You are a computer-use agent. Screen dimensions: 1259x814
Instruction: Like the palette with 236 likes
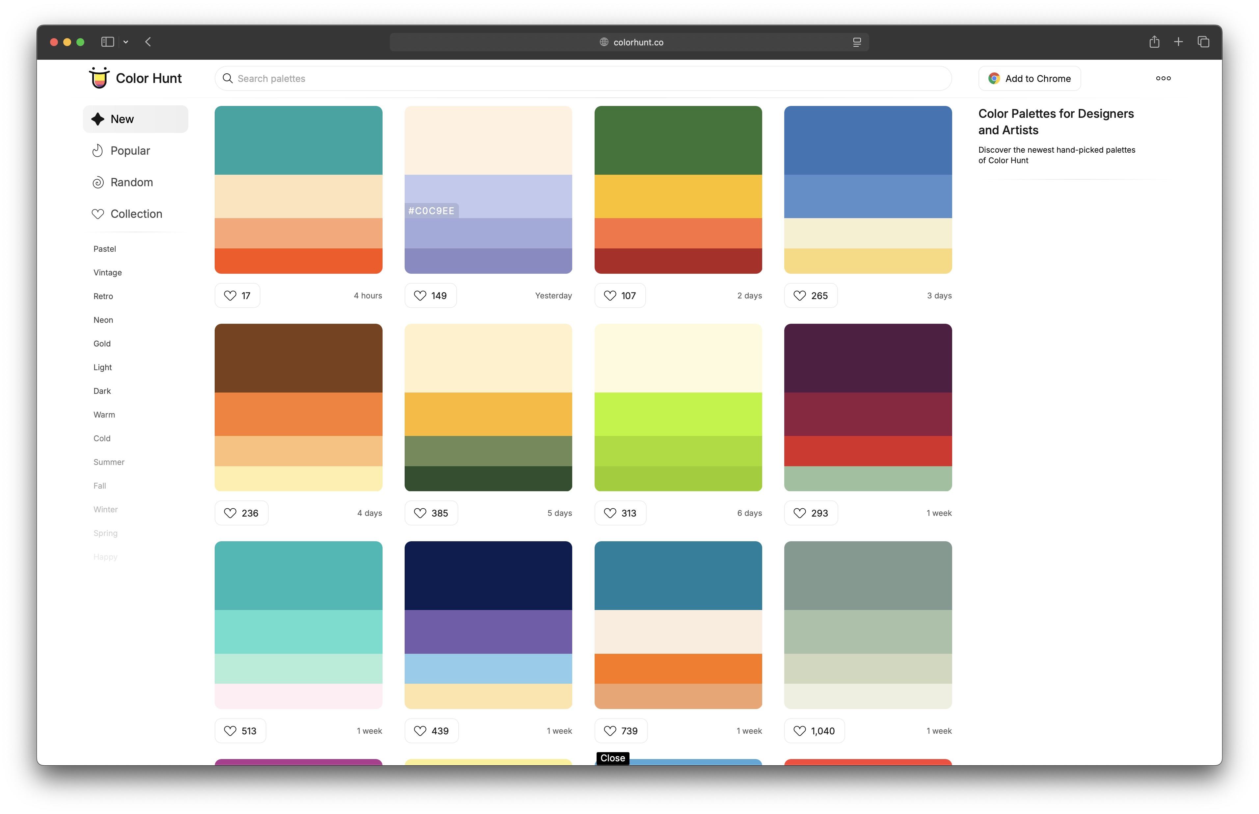(241, 513)
